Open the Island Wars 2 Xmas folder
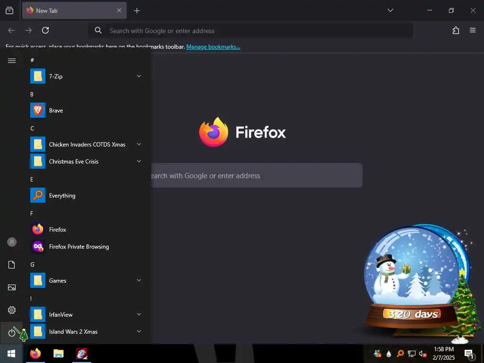 (86, 331)
